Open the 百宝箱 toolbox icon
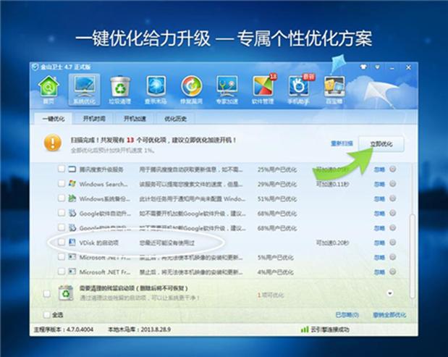The image size is (448, 357). (x=334, y=90)
